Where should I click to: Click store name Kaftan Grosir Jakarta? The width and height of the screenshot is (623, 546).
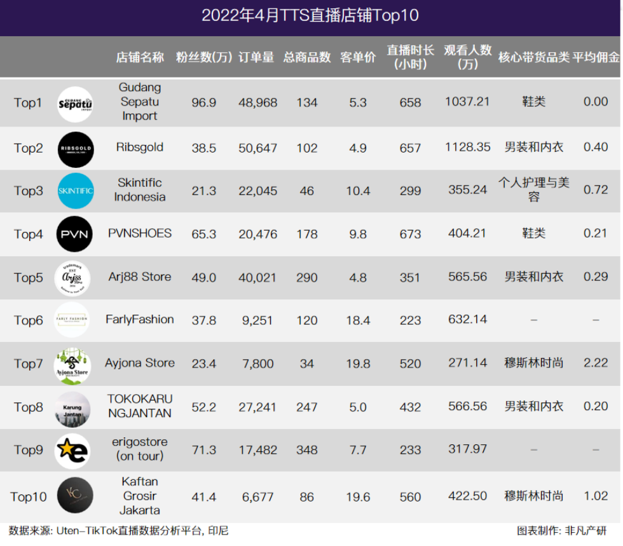140,496
